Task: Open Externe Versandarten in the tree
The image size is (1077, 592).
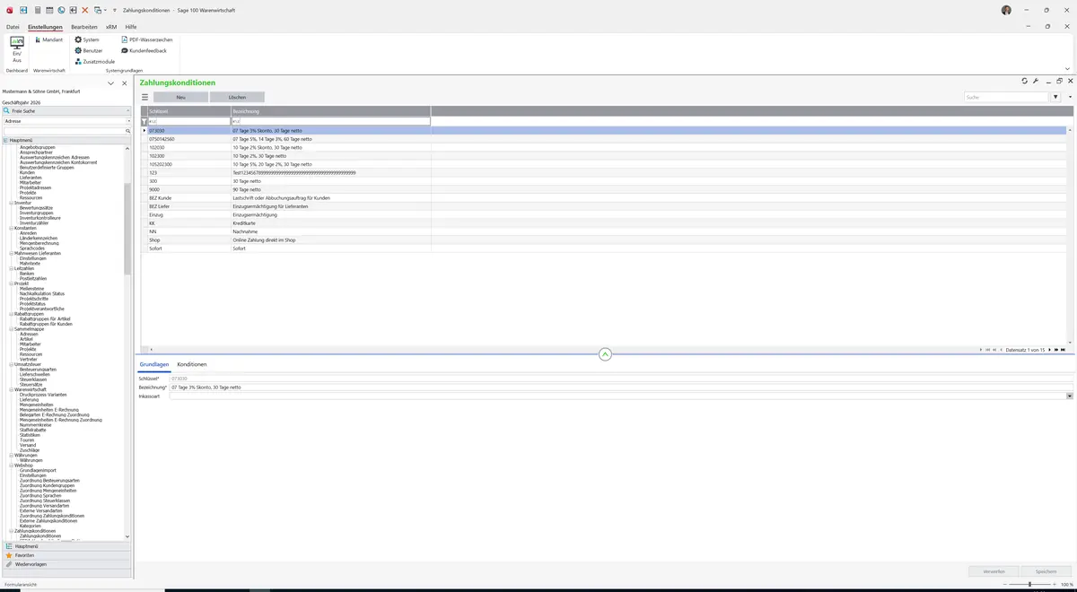Action: (x=41, y=510)
